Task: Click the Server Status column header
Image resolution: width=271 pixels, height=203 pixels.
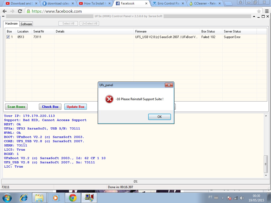Action: click(239, 31)
